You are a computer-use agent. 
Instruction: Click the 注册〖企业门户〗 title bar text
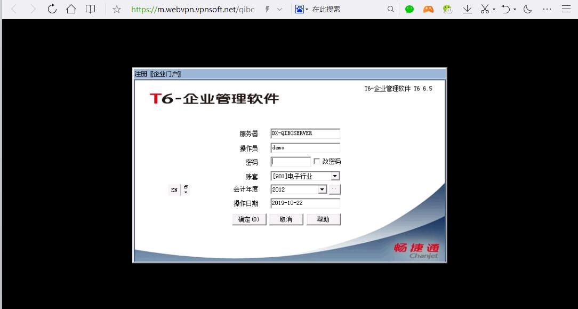157,74
